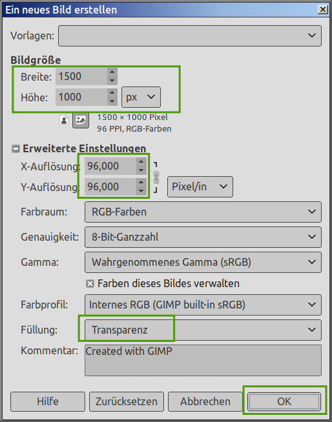This screenshot has width=332, height=422.
Task: Select landscape orientation icon
Action: [81, 120]
